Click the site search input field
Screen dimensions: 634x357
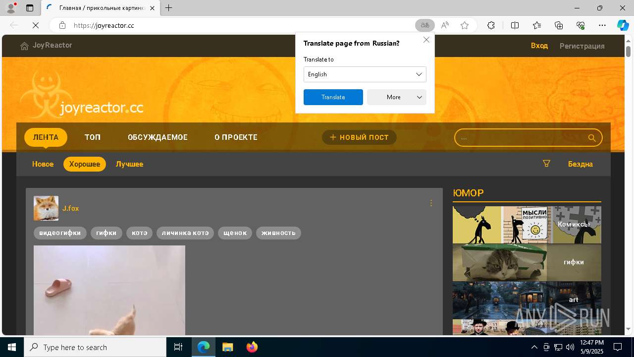[x=521, y=138]
